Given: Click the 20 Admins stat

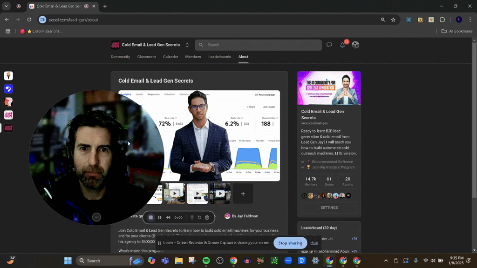Looking at the screenshot, I should click(348, 181).
